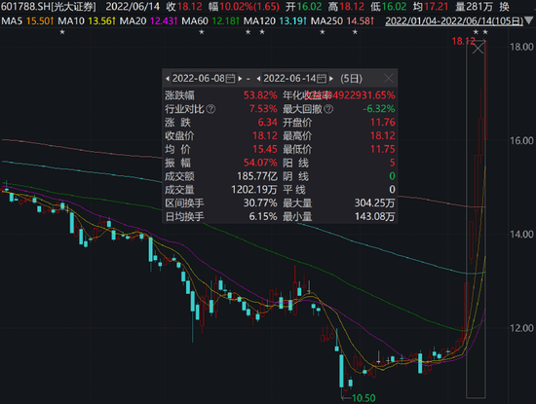Image resolution: width=536 pixels, height=404 pixels.
Task: Select the MA5 indicator label
Action: [x=12, y=21]
